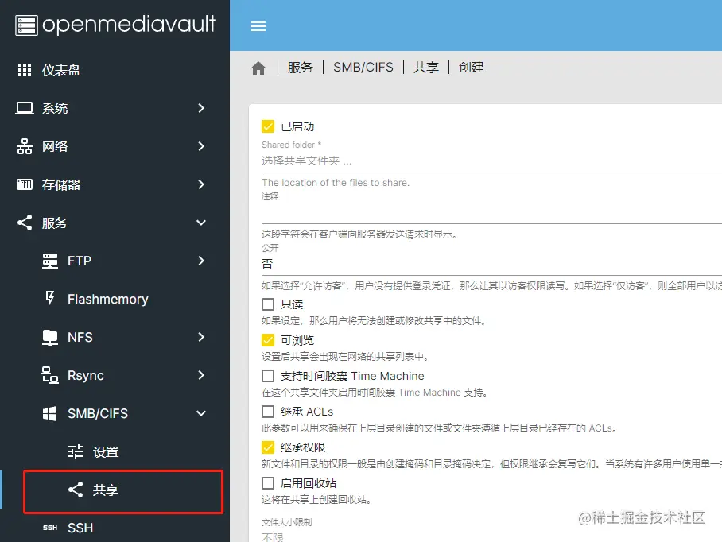Image resolution: width=722 pixels, height=542 pixels.
Task: Click the share icon beside 服务
Action: [25, 223]
